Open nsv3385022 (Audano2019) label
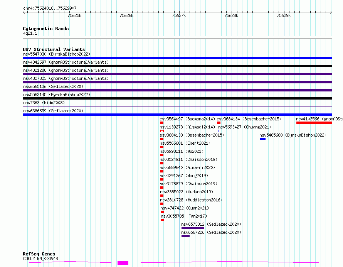The width and height of the screenshot is (343, 267). (x=187, y=192)
